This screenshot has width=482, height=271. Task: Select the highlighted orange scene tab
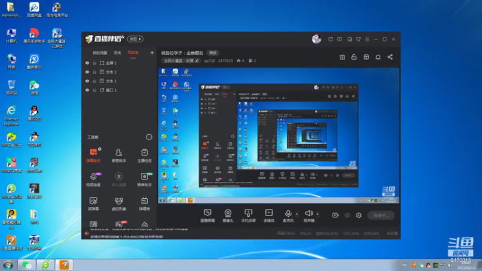pyautogui.click(x=133, y=53)
